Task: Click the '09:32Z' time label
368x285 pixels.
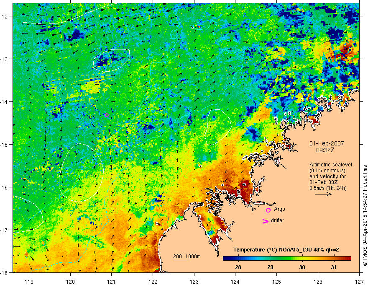Action: [325, 150]
